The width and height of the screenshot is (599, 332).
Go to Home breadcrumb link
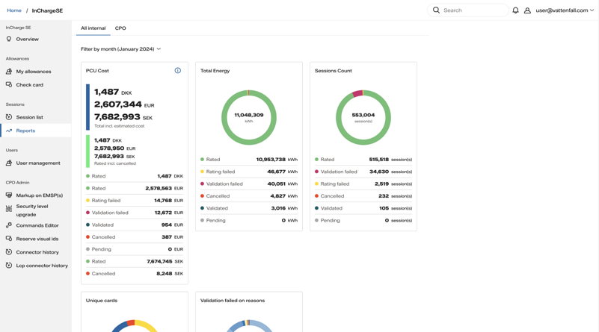click(x=14, y=10)
